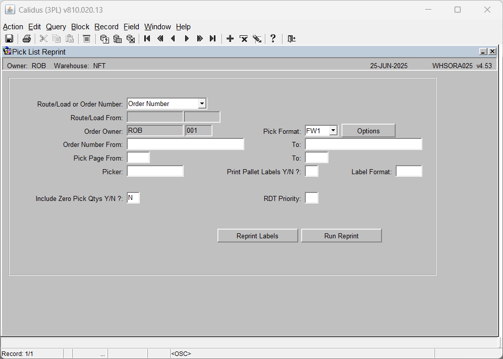Click the Order Number From field

[x=186, y=144]
